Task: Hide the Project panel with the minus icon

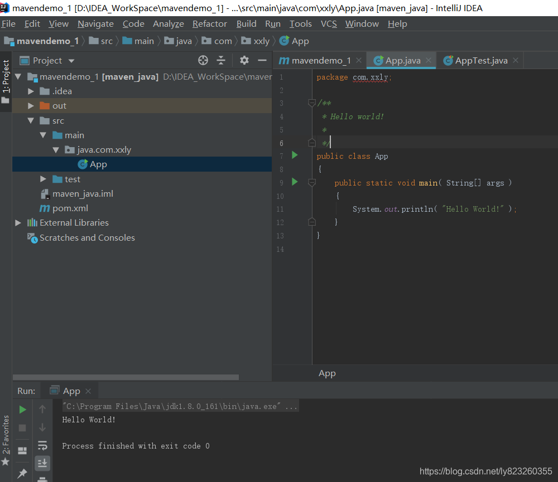Action: click(262, 60)
